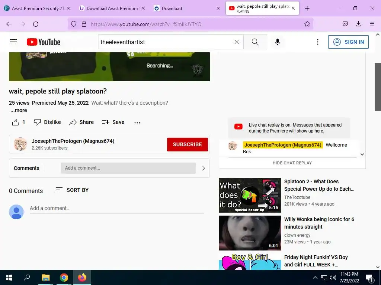Click the page vertical scrollbar thumb

tap(378, 86)
